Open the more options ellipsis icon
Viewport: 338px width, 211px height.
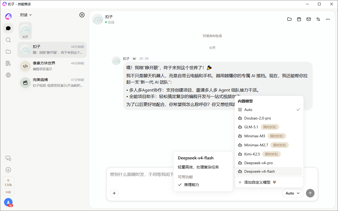tap(328, 19)
